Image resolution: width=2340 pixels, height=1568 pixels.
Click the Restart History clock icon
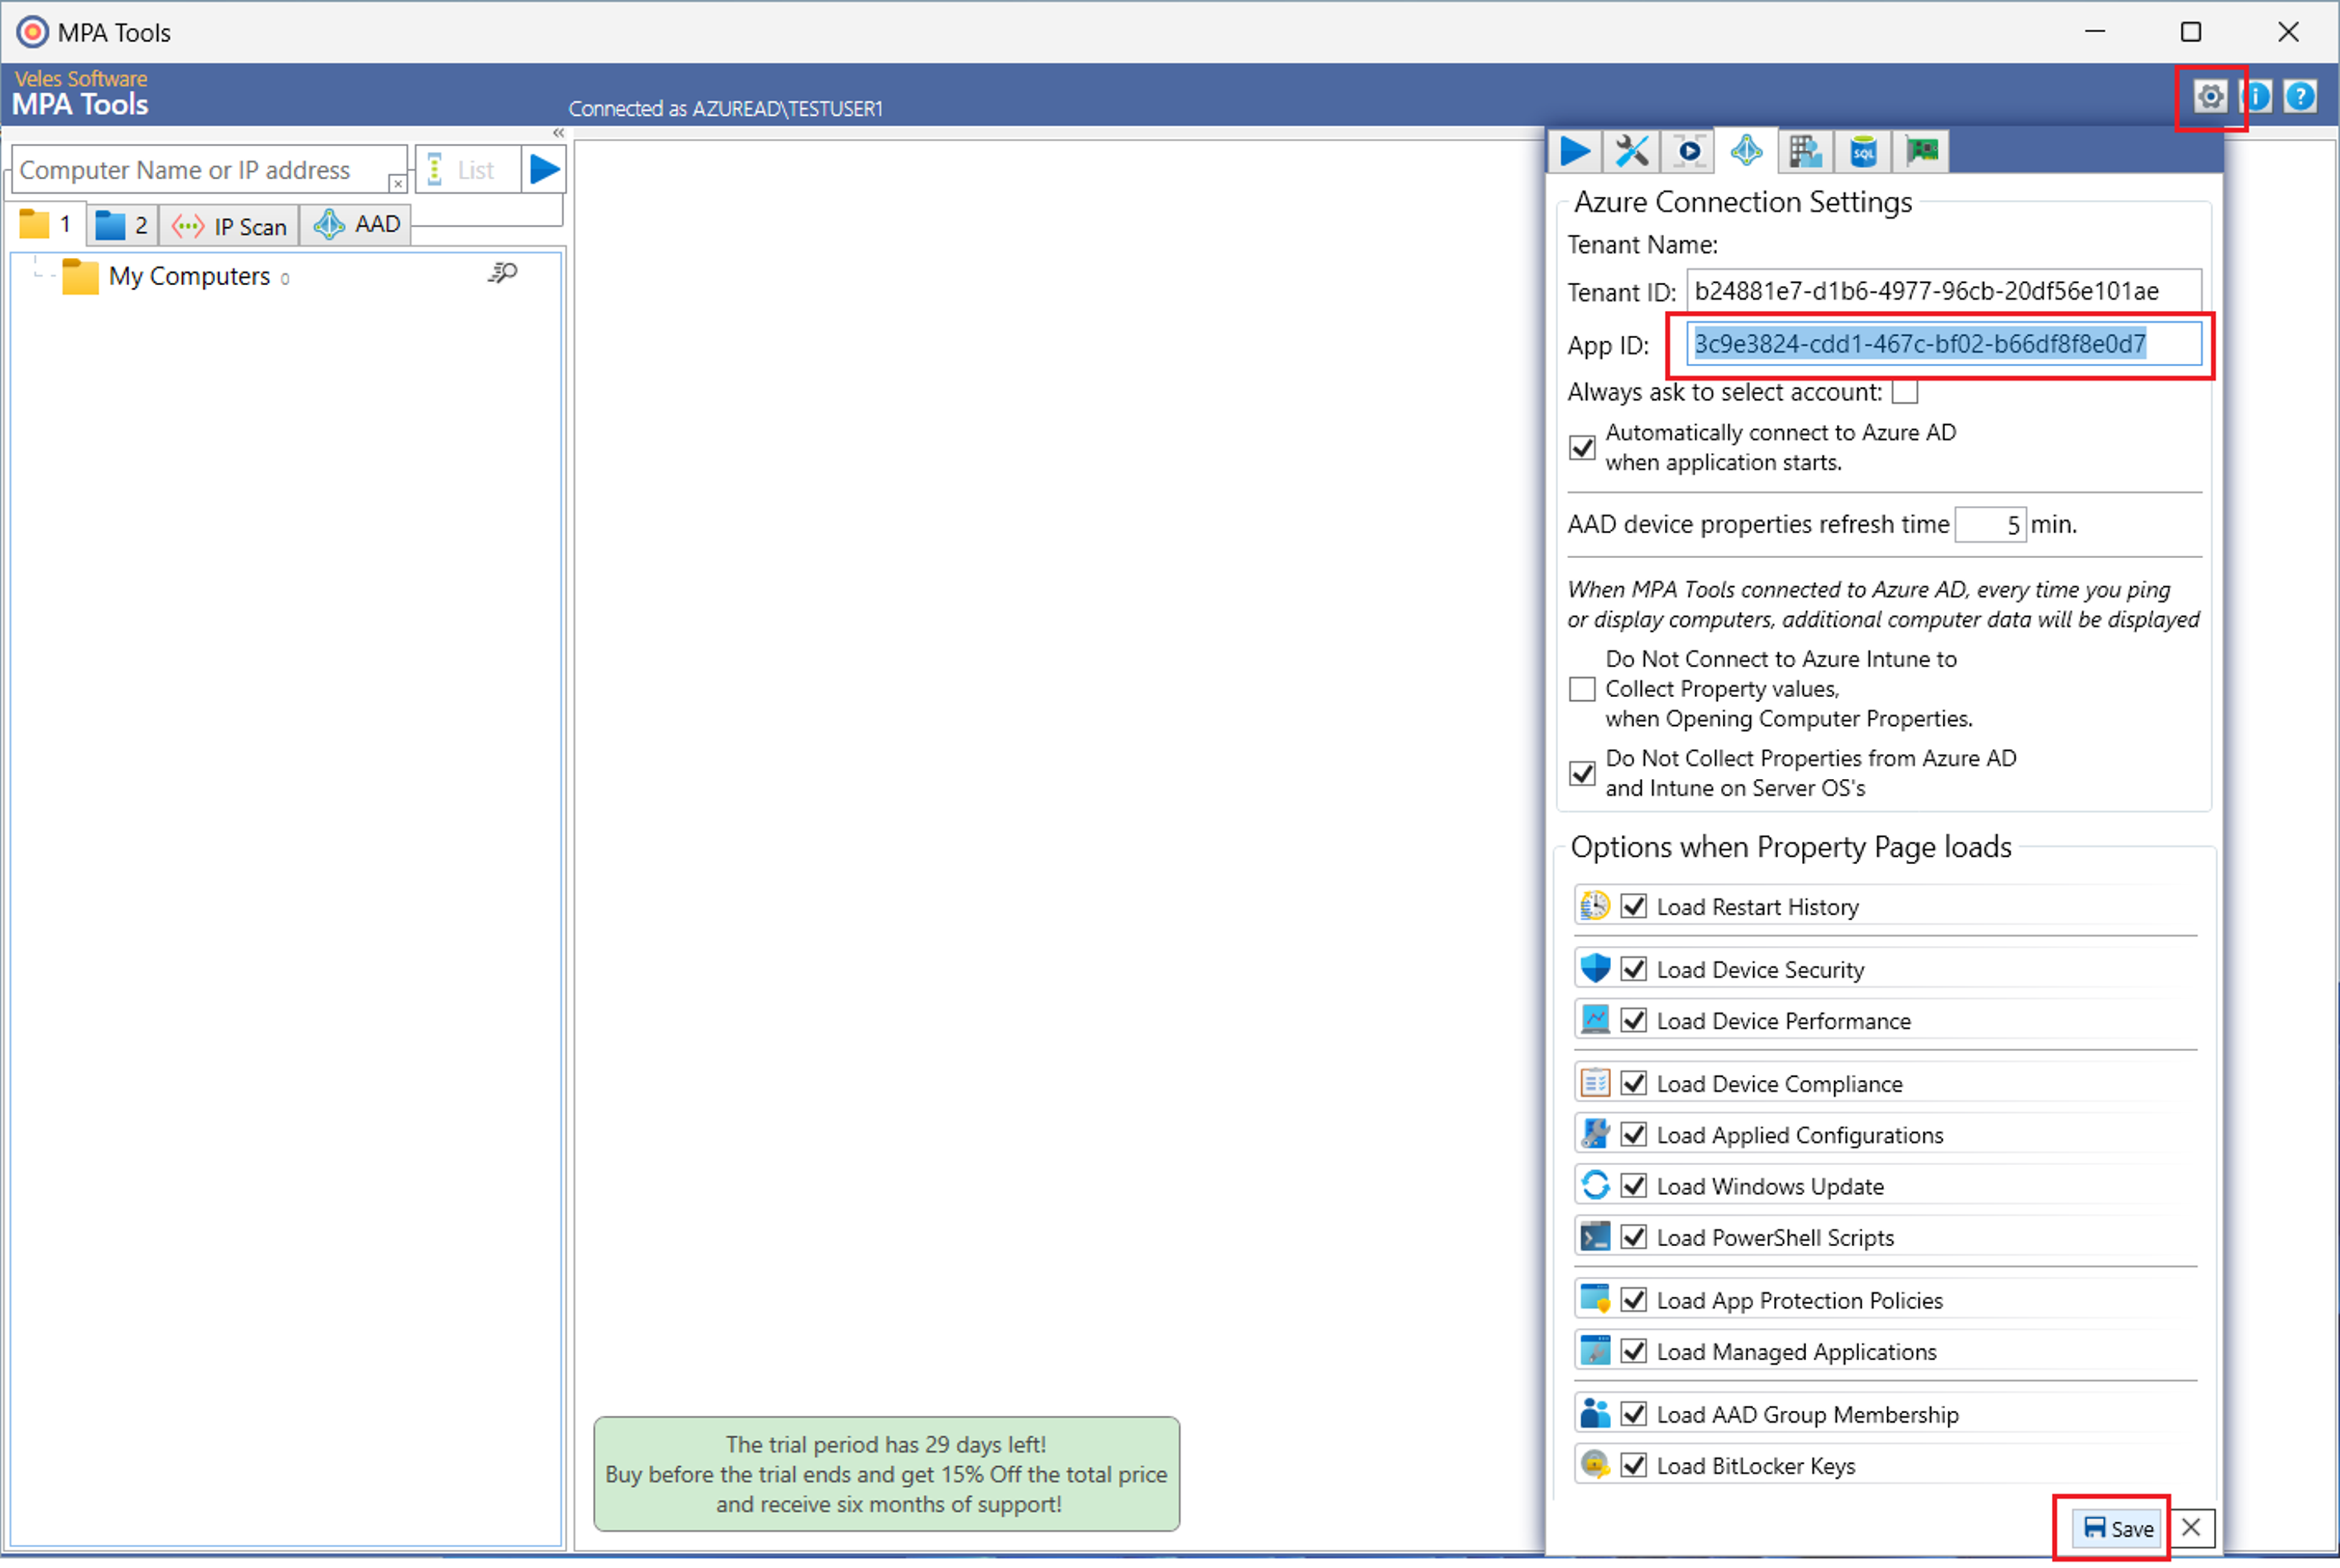point(1595,906)
